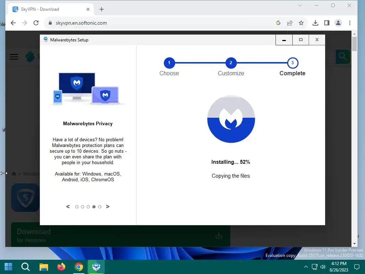
Task: Click Download for Windows button
Action: pos(120,235)
